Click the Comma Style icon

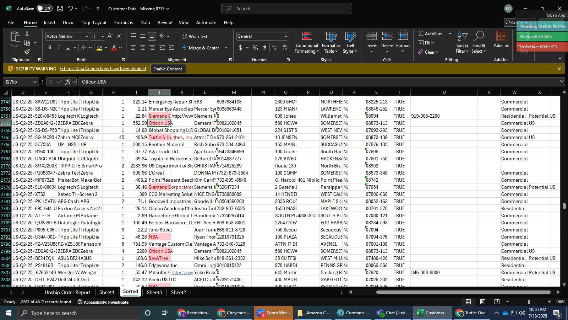coord(264,48)
